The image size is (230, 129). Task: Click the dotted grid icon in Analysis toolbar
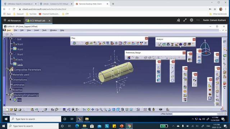point(185,44)
